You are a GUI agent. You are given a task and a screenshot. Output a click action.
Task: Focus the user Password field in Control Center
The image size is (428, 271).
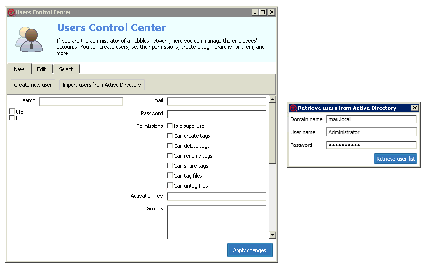point(217,114)
